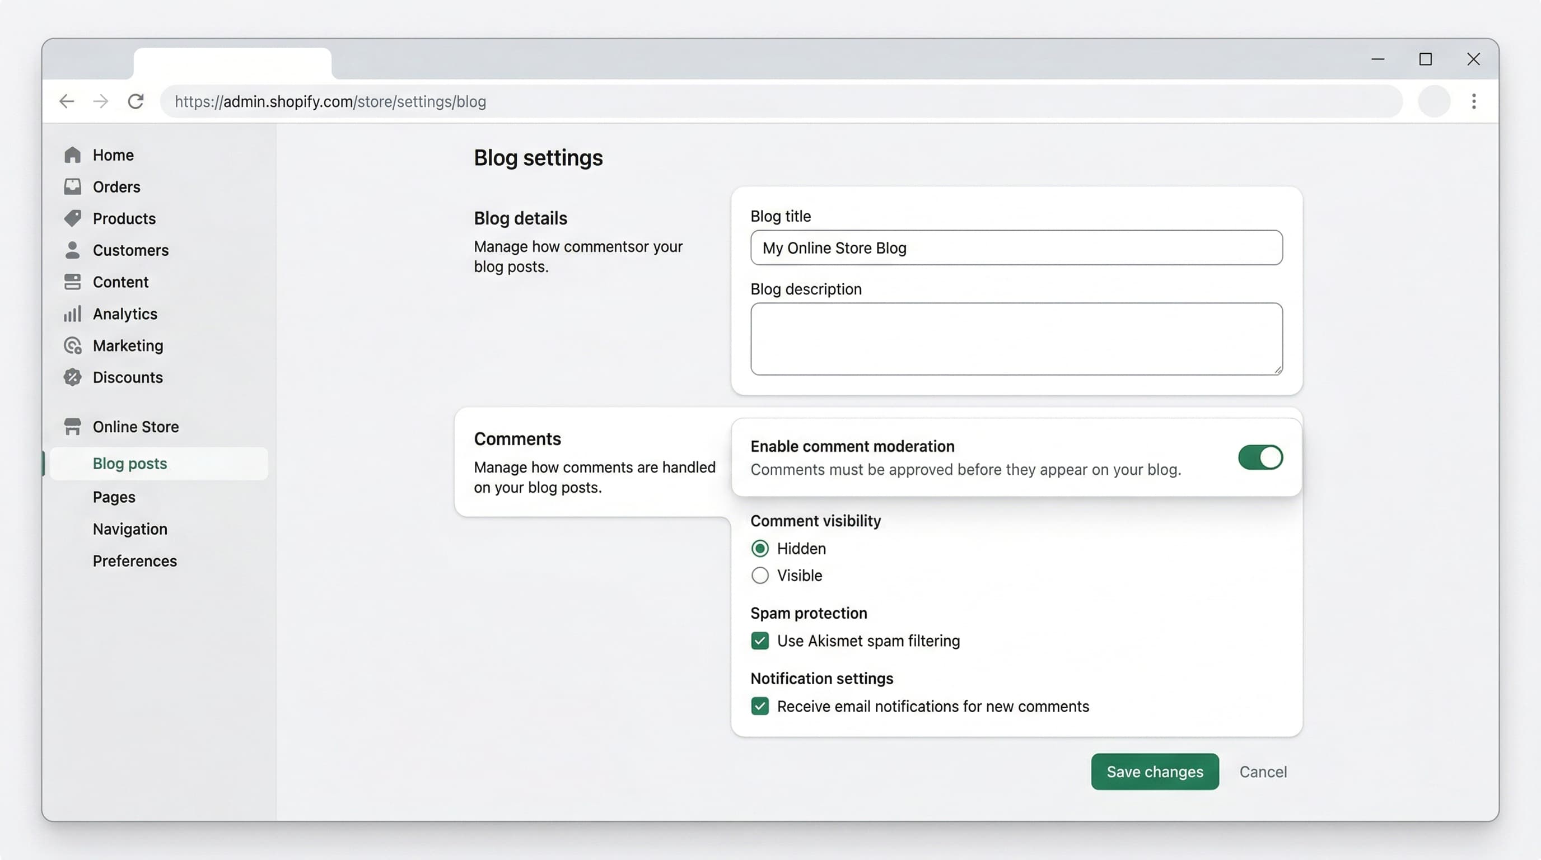Cancel the pending changes
Screen dimensions: 1541x860
[1263, 772]
